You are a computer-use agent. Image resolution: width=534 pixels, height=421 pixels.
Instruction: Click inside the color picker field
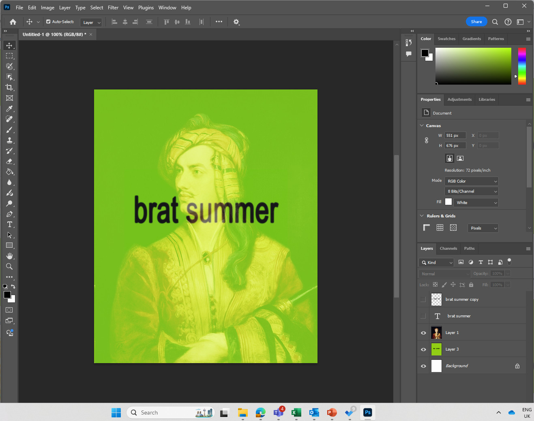[473, 66]
